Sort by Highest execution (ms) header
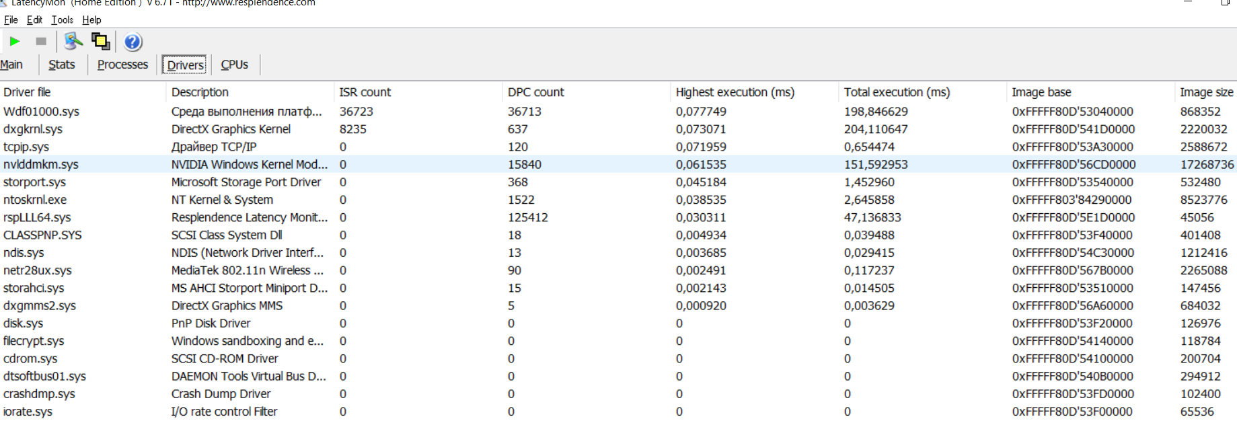Screen dimensions: 1237x423 [735, 92]
